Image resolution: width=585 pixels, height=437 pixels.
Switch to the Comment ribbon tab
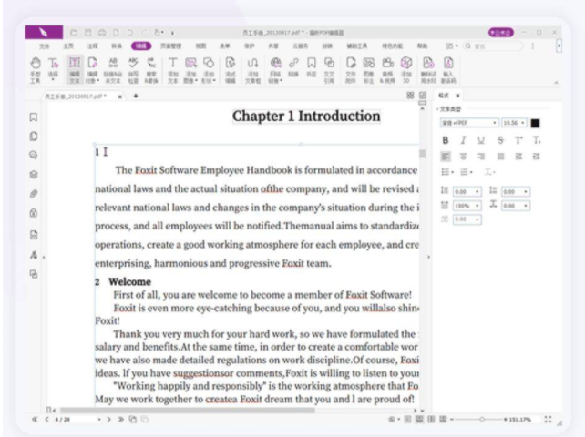click(x=93, y=46)
